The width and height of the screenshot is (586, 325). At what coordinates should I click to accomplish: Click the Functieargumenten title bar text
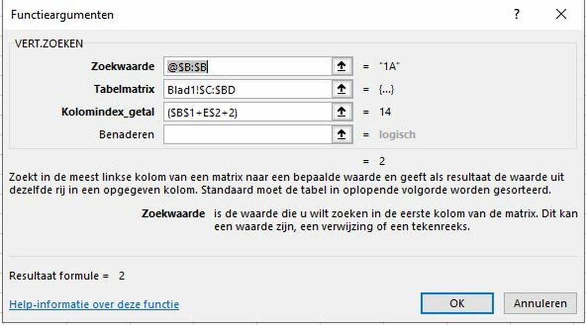[62, 15]
